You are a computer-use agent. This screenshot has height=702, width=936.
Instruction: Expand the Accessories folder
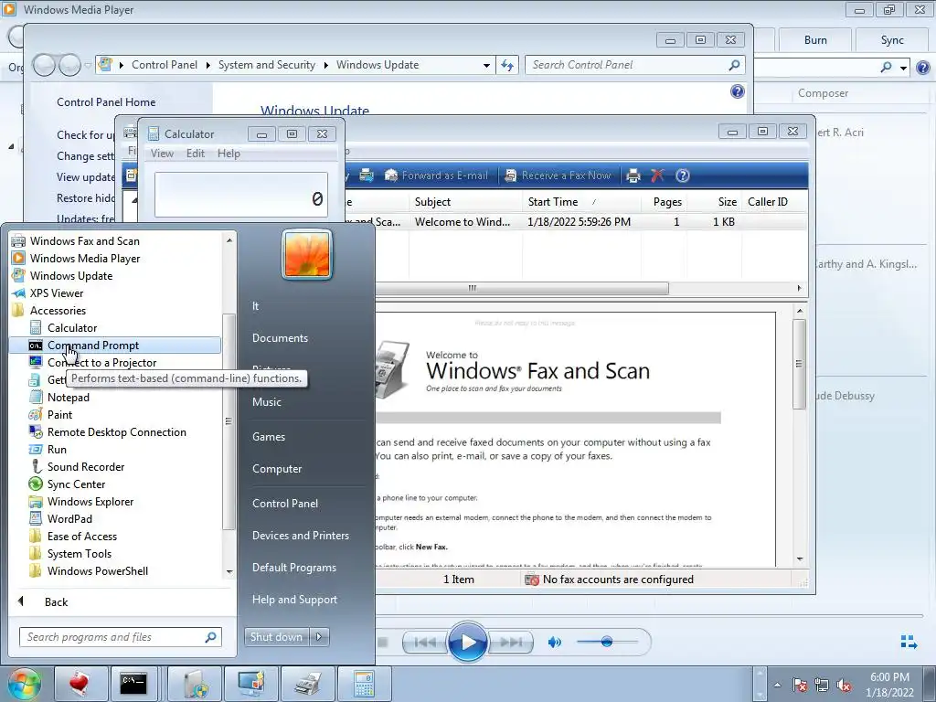[58, 311]
